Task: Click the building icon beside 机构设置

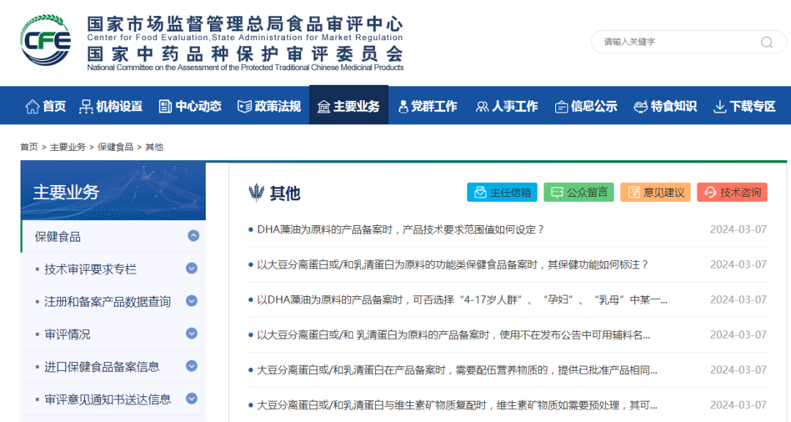Action: [86, 105]
